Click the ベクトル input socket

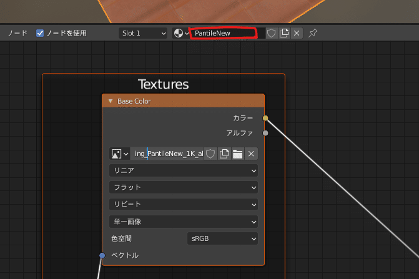point(102,255)
